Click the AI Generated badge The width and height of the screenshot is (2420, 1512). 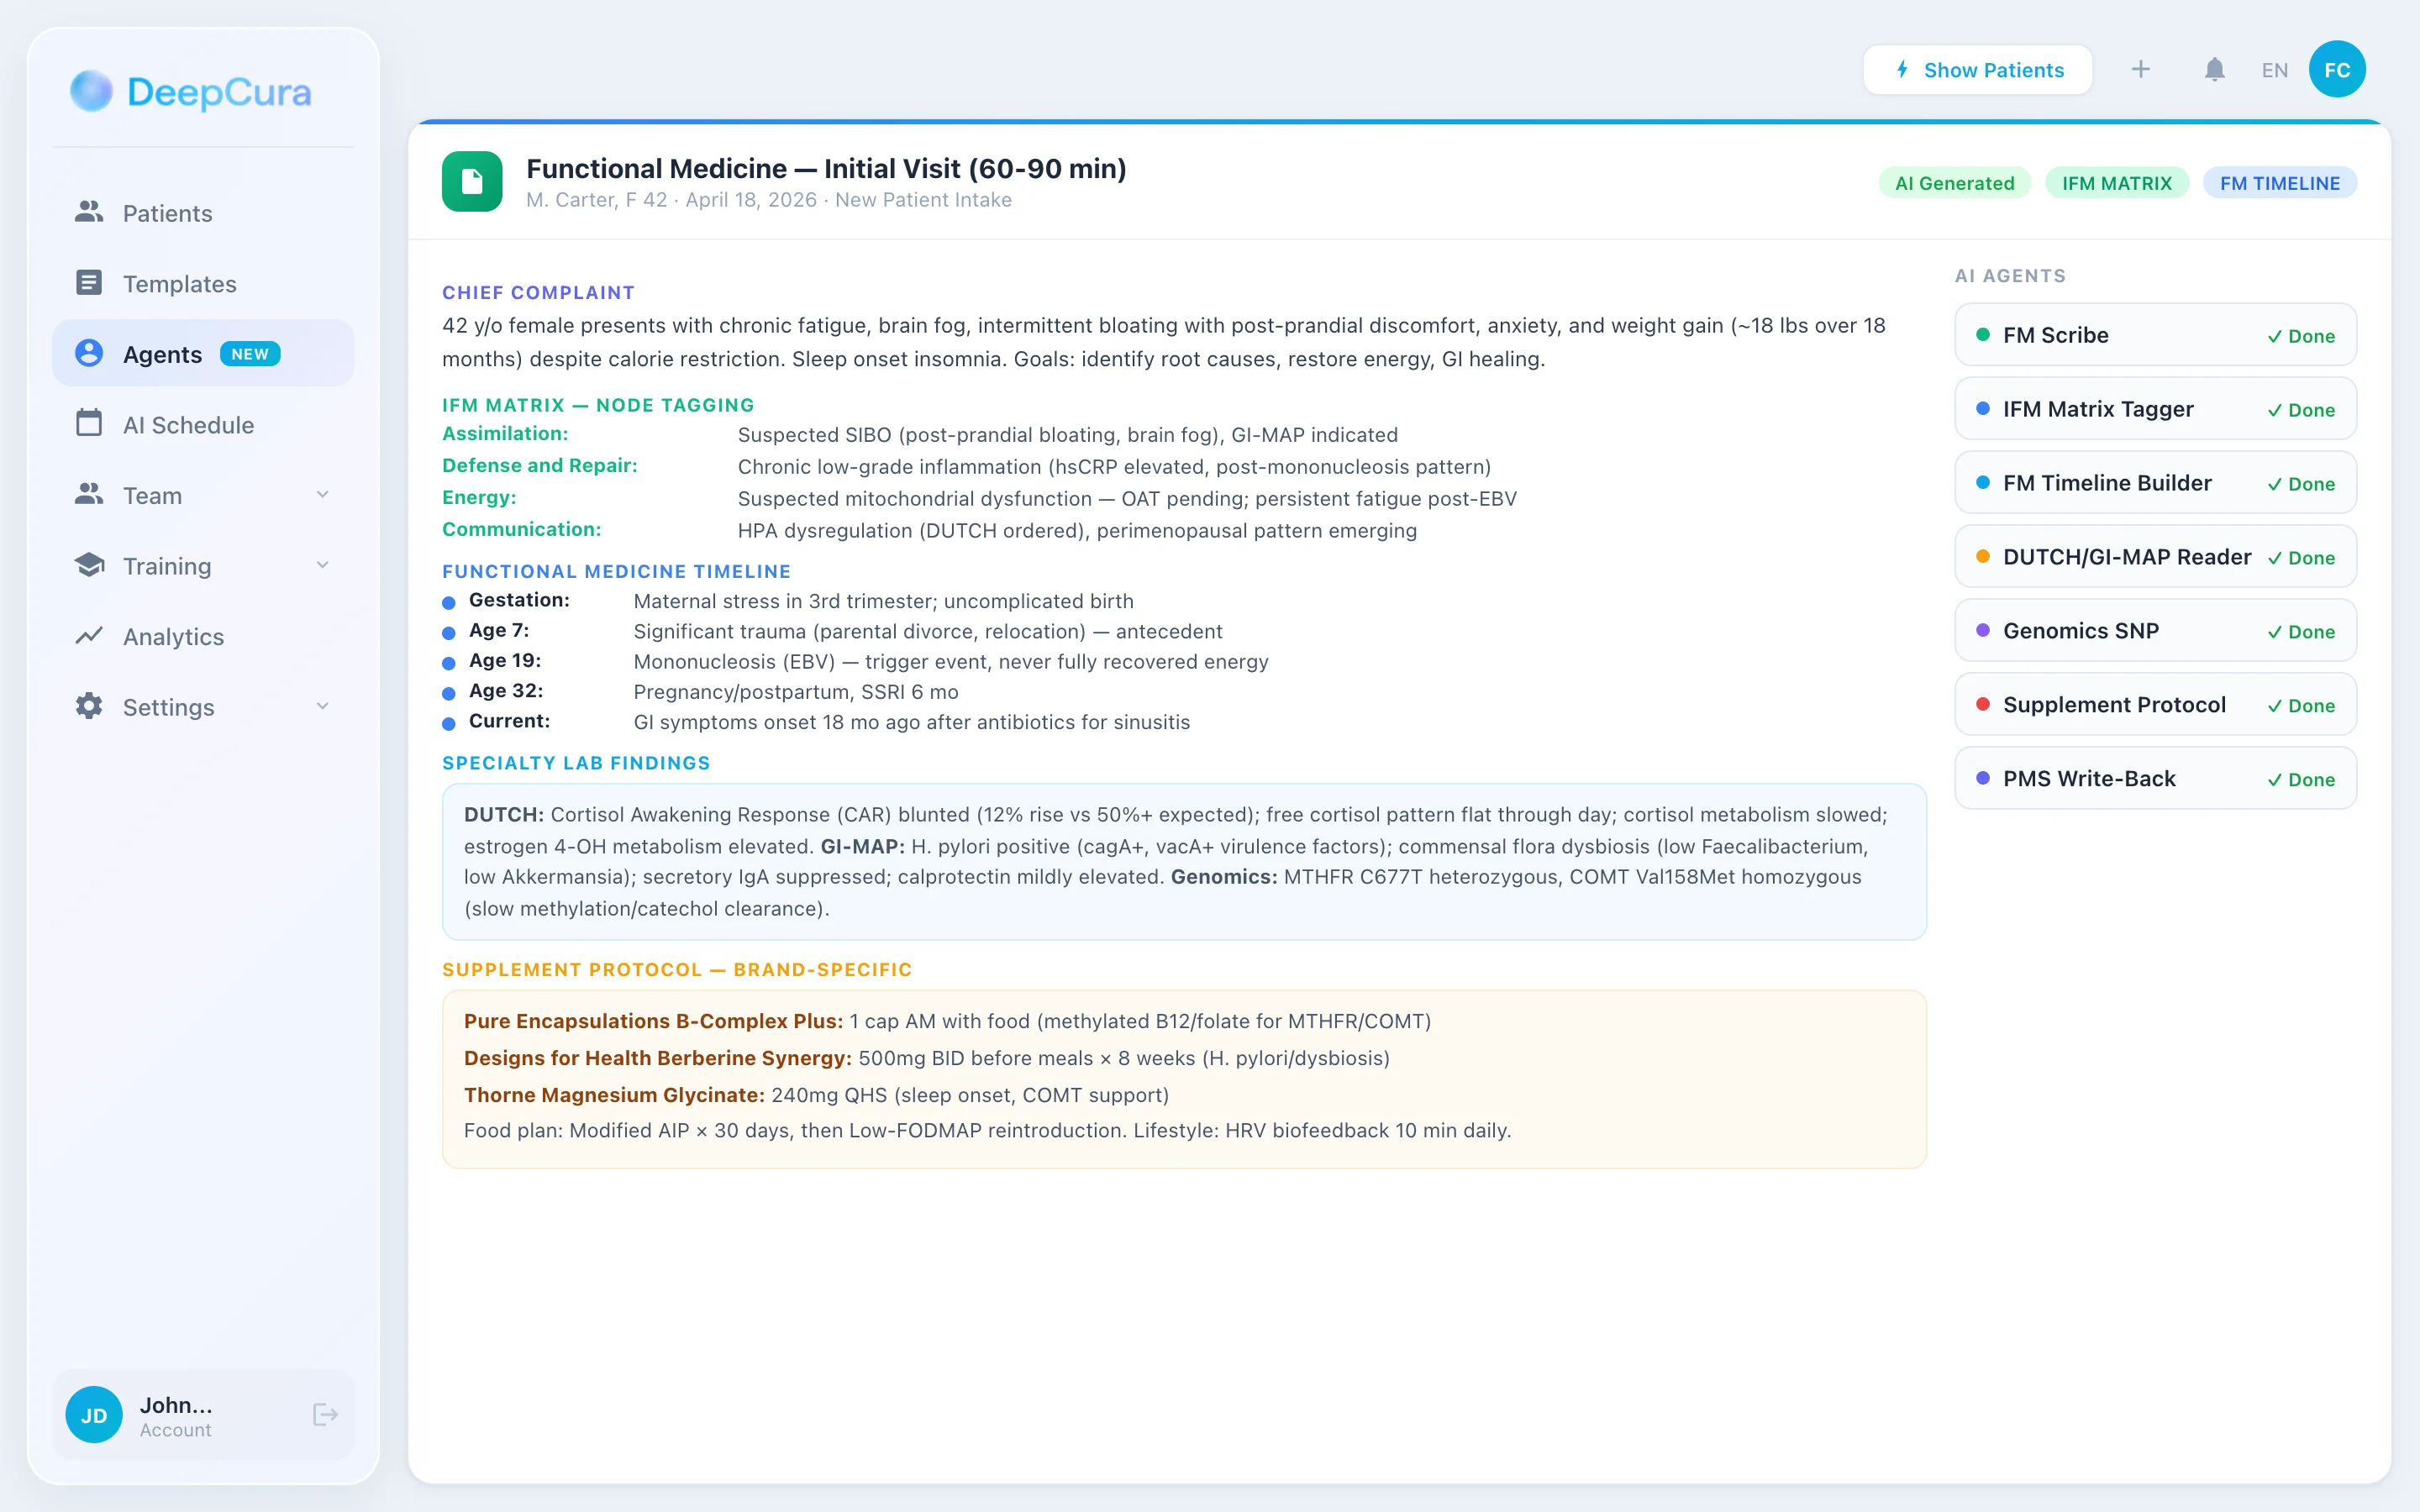point(1954,183)
